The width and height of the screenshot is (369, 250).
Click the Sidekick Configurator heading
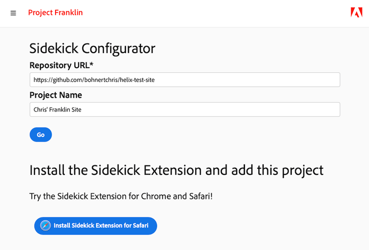click(92, 48)
